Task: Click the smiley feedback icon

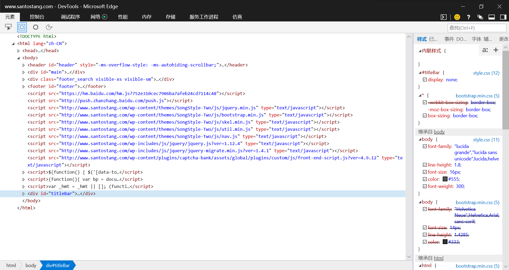Action: (x=457, y=17)
